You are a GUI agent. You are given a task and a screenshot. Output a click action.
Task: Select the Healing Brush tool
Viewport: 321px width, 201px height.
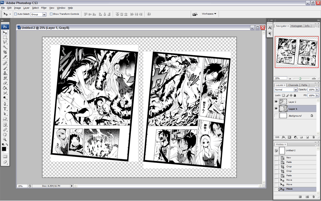[5, 63]
